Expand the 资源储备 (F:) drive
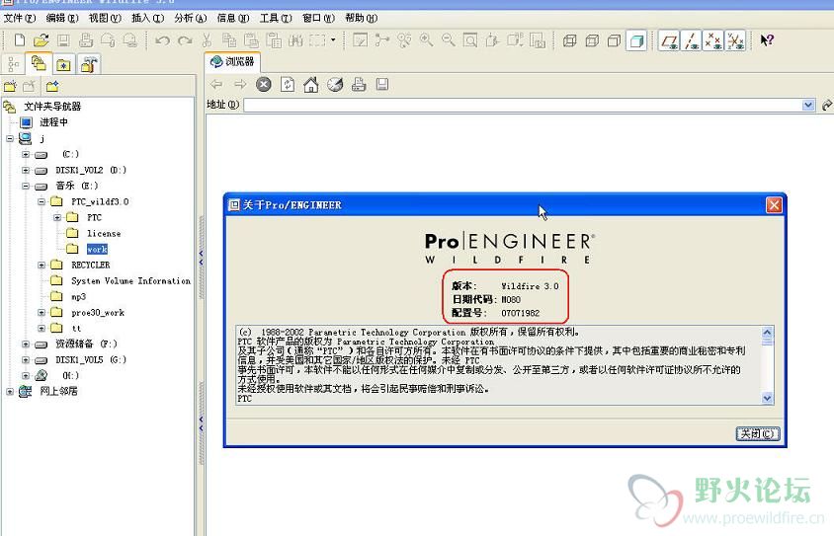This screenshot has height=536, width=834. tap(26, 345)
